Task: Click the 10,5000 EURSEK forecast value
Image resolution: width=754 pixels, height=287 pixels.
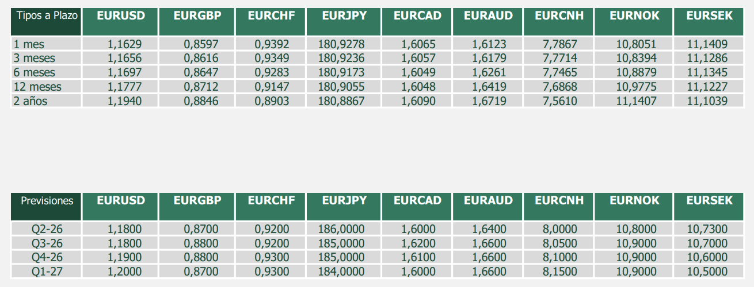Action: tap(707, 272)
